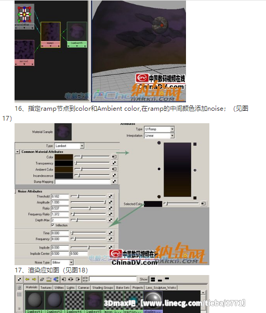Click the Transparency map checker icon
The image size is (266, 313).
114,163
